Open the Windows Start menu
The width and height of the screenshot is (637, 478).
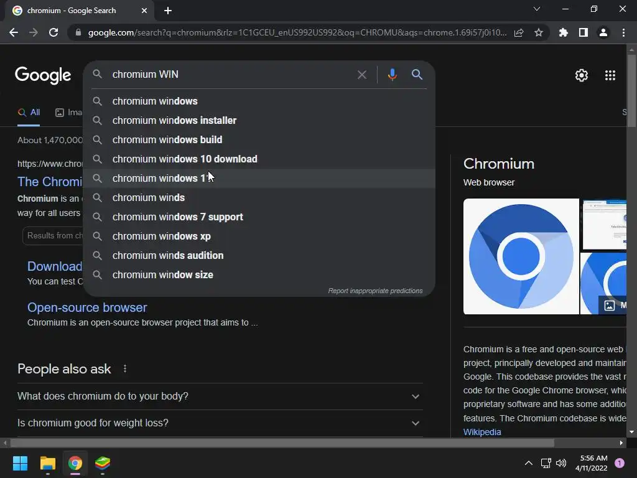[x=20, y=463]
